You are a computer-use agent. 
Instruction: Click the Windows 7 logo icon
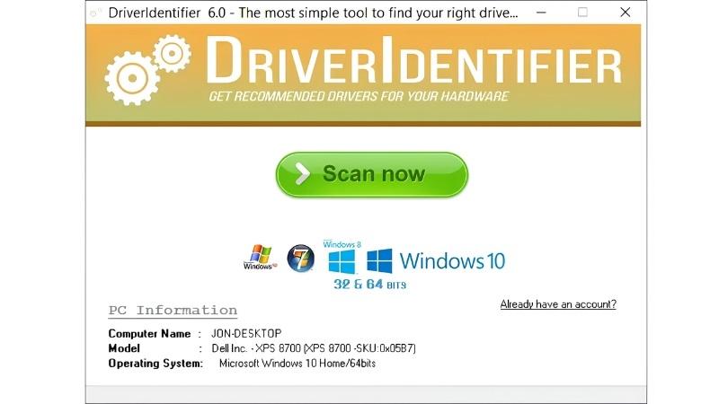pyautogui.click(x=301, y=259)
